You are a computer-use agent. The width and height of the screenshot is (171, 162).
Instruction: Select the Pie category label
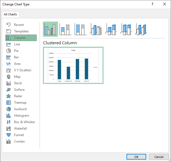[16, 51]
